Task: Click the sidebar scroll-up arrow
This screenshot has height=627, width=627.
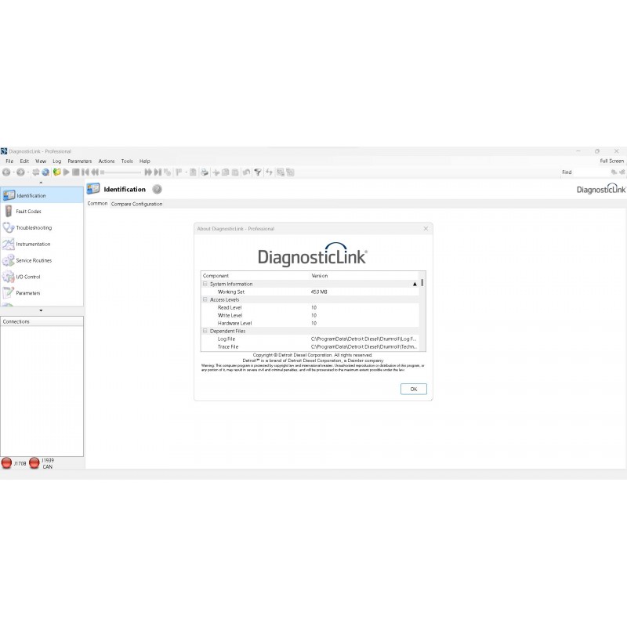Action: pyautogui.click(x=41, y=183)
